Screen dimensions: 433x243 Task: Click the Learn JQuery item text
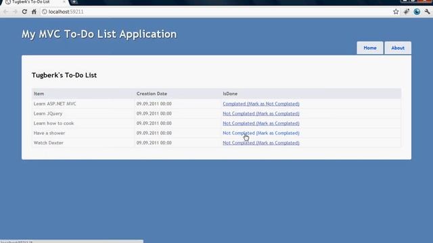(x=48, y=113)
